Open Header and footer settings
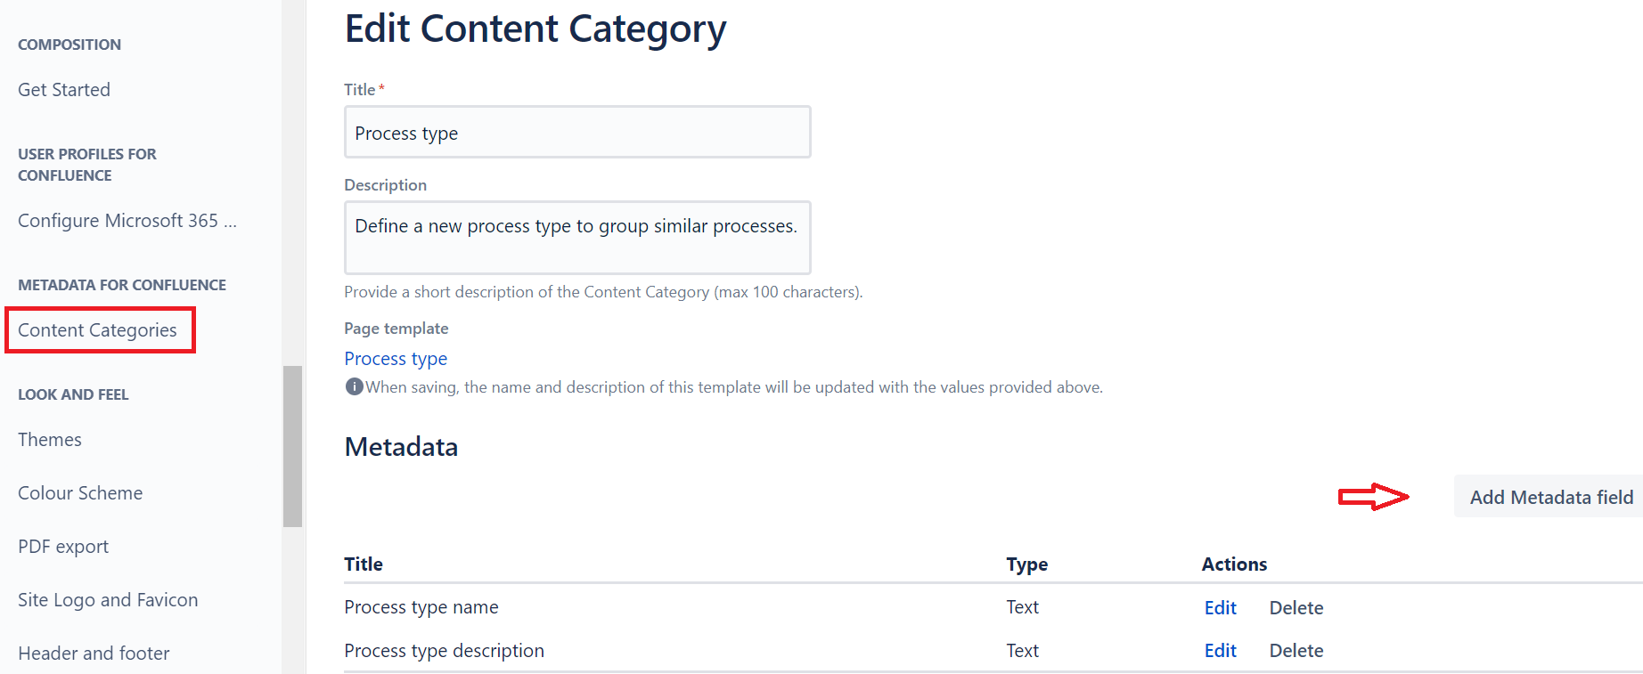The width and height of the screenshot is (1643, 674). (x=94, y=654)
